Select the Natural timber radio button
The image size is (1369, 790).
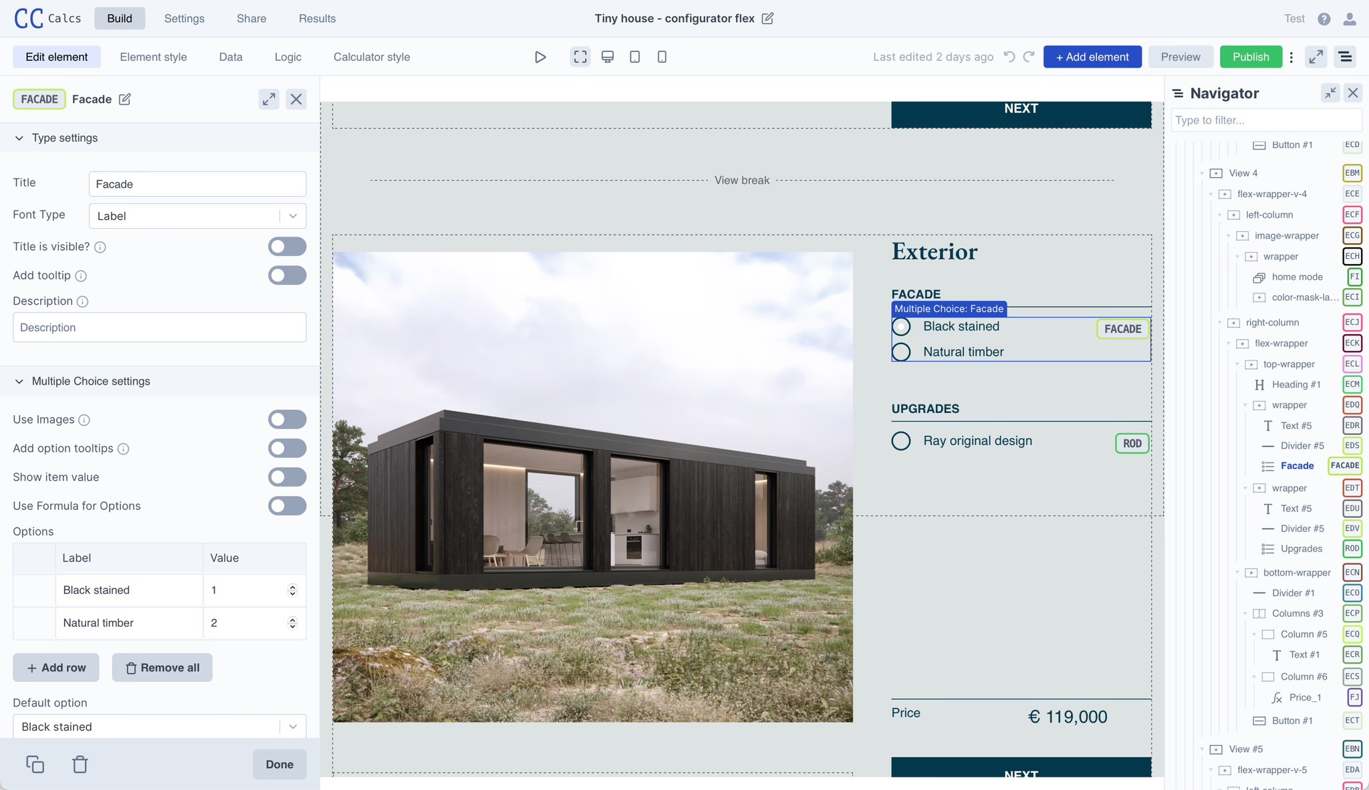tap(901, 352)
